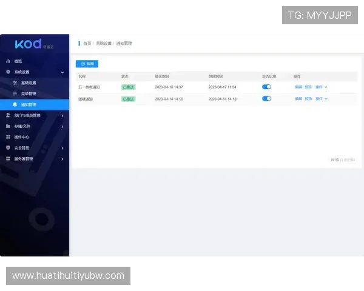
Task: Click the 创建时间 column header
Action: (x=215, y=76)
